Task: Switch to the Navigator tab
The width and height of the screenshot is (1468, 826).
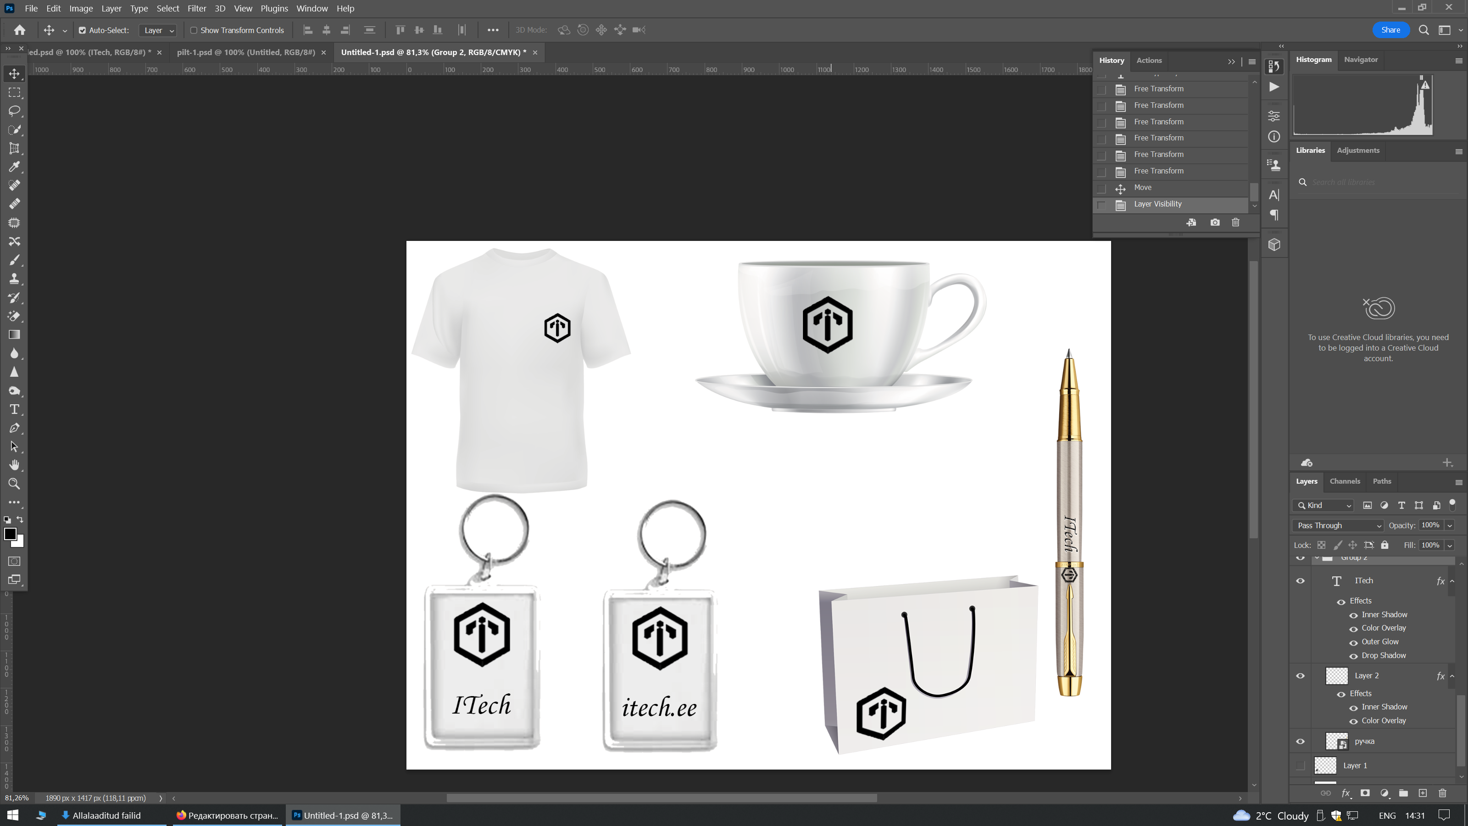Action: 1361,59
